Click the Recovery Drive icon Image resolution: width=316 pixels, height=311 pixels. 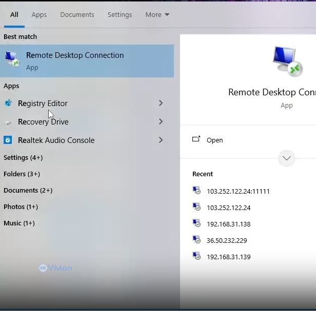click(x=8, y=122)
